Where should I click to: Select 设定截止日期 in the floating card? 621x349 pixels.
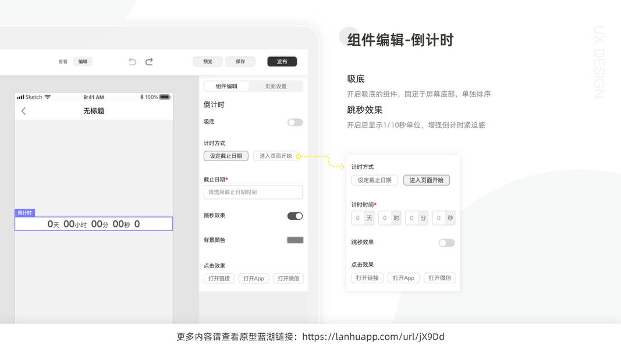(x=374, y=180)
